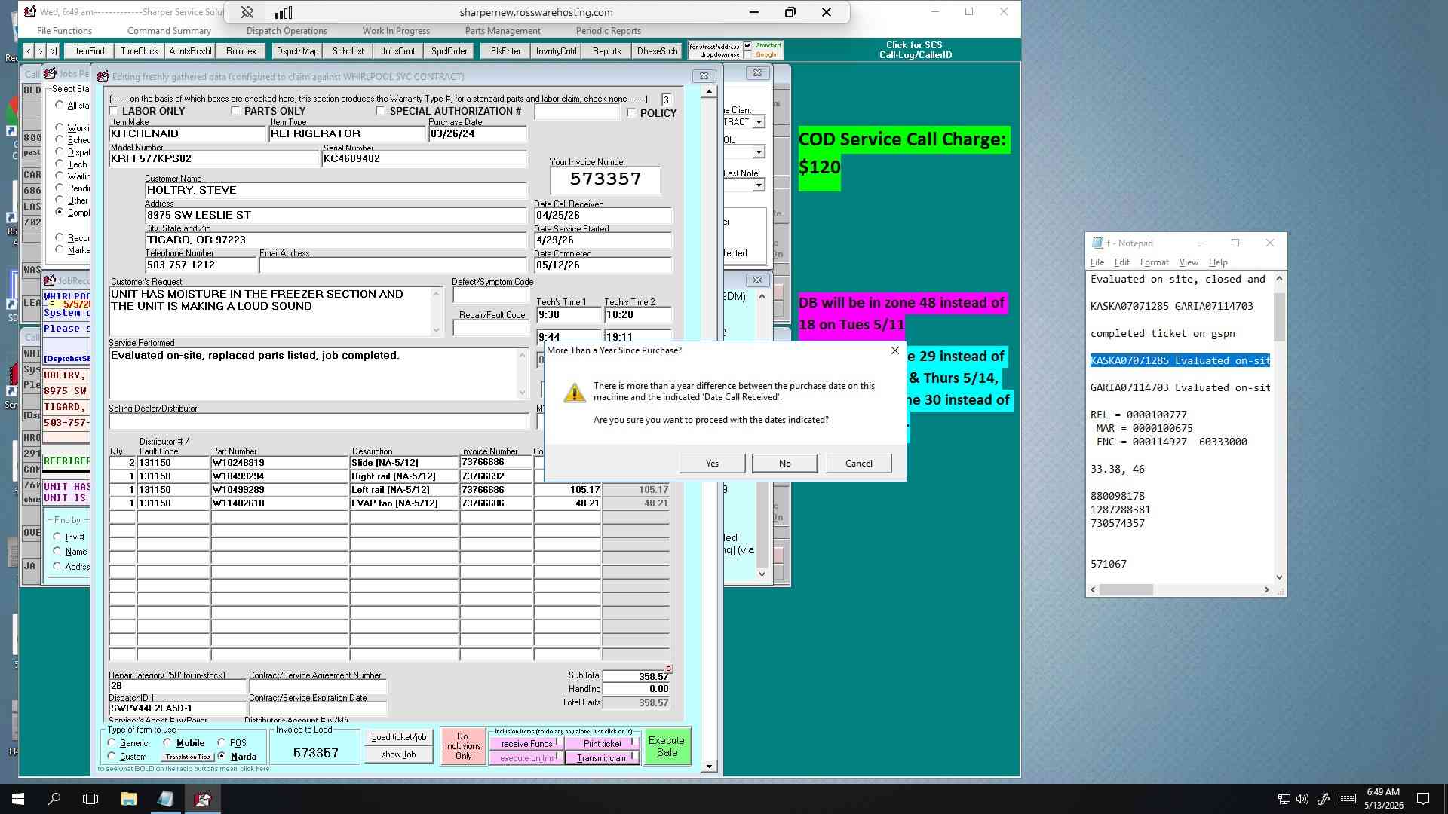Viewport: 1448px width, 814px height.
Task: Confirm the date warning with Yes
Action: pyautogui.click(x=712, y=464)
